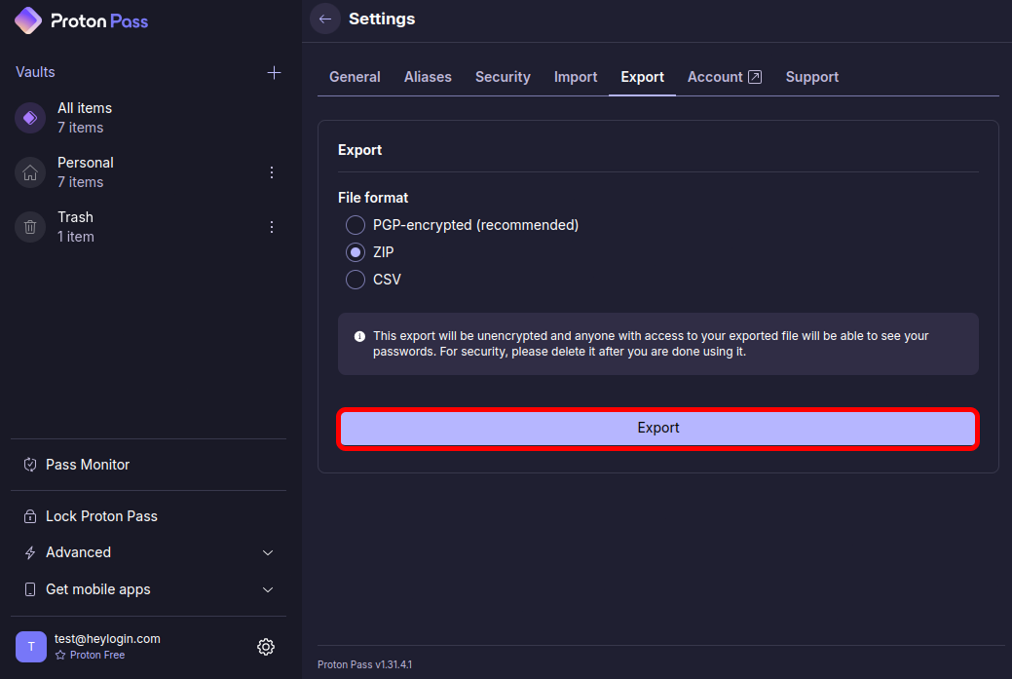Screen dimensions: 1012x679
Task: Expand the Advanced section chevron
Action: coord(268,552)
